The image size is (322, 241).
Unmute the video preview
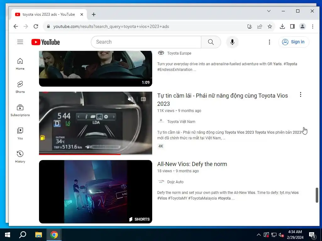pyautogui.click(x=130, y=99)
